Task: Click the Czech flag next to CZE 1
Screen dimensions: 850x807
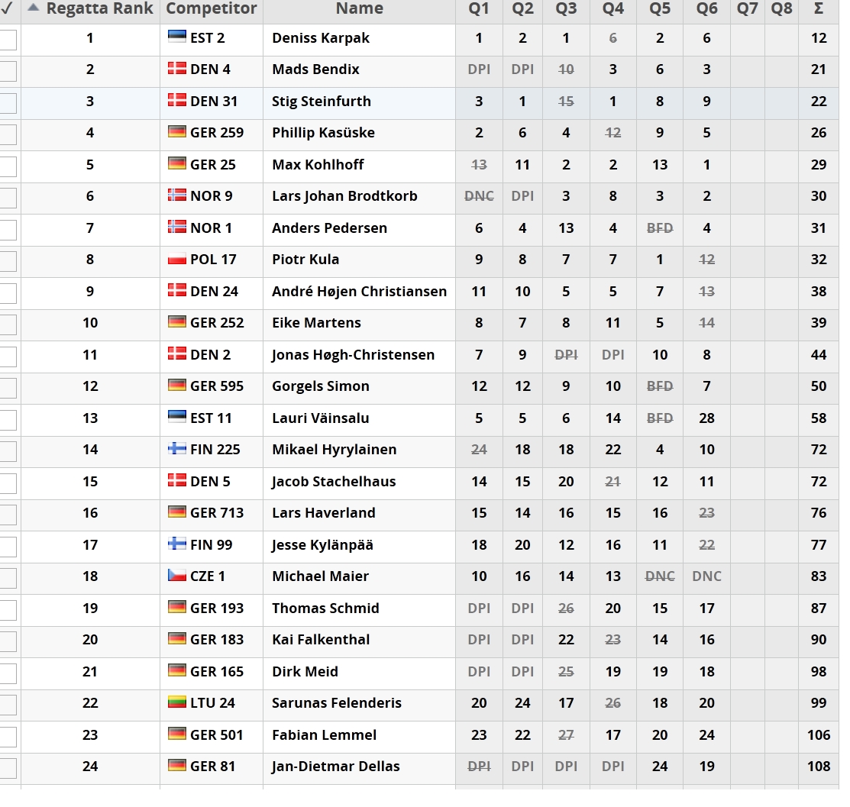Action: [x=176, y=575]
